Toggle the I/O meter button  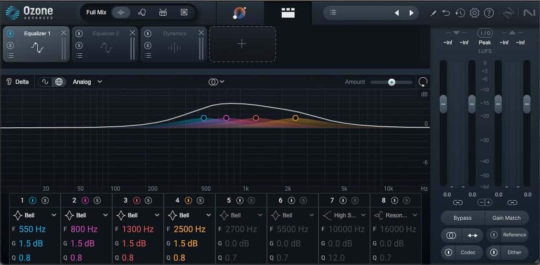click(485, 33)
